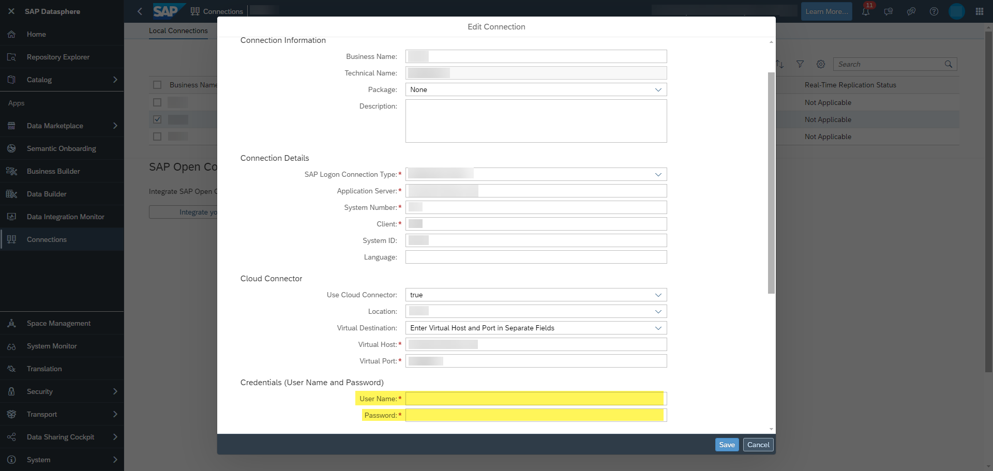993x471 pixels.
Task: Expand the Data Sharing Cockpit chevron
Action: coord(115,437)
